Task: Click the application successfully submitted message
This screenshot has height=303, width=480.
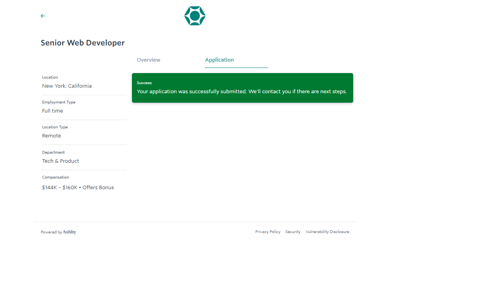Action: tap(242, 92)
